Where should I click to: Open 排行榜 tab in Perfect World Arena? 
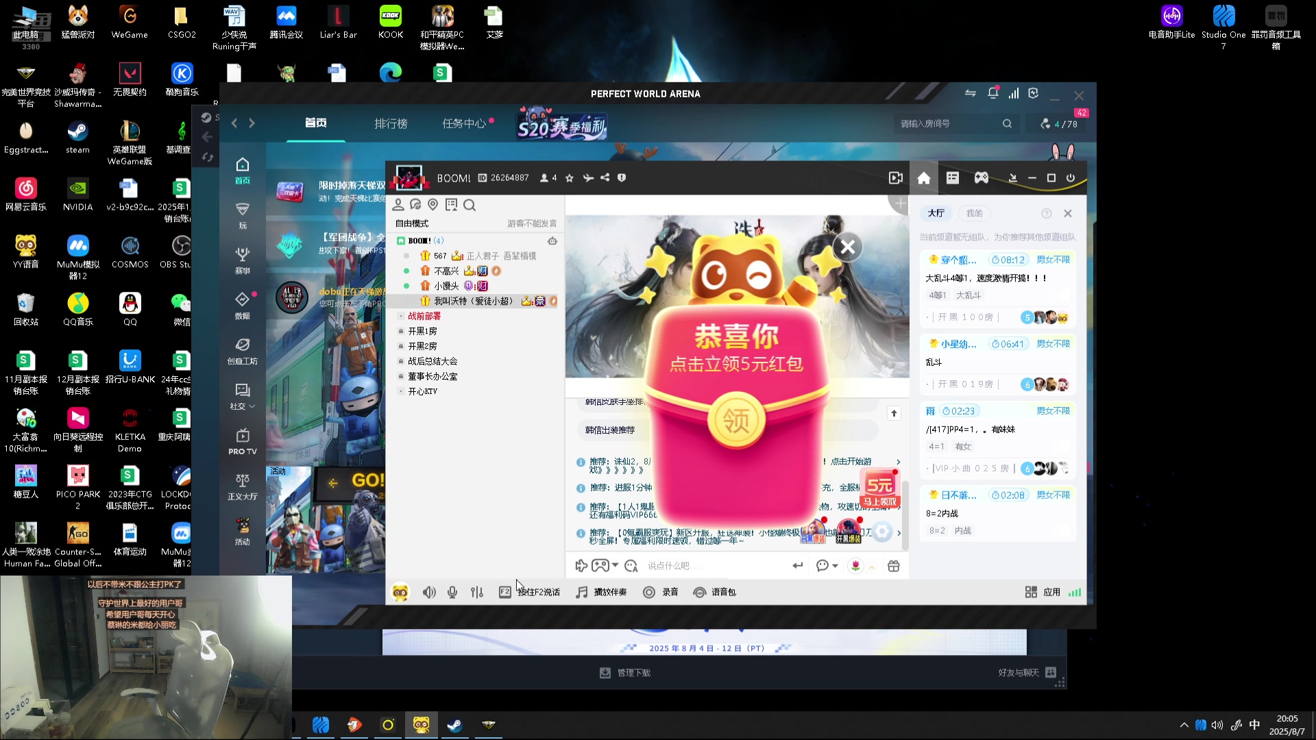(391, 123)
